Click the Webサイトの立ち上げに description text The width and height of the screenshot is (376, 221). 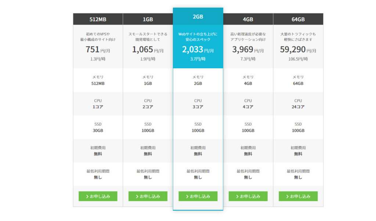click(x=198, y=34)
